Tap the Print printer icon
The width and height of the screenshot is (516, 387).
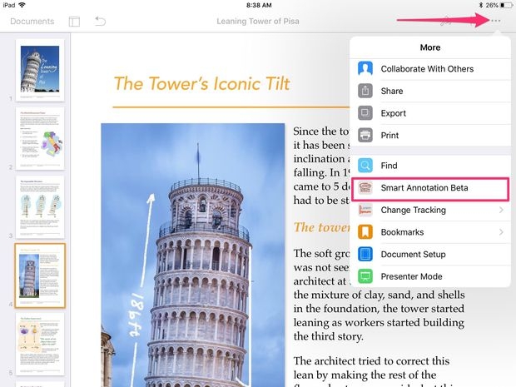click(365, 135)
